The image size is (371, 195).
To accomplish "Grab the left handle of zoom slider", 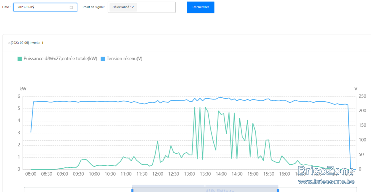I will pyautogui.click(x=132, y=190).
